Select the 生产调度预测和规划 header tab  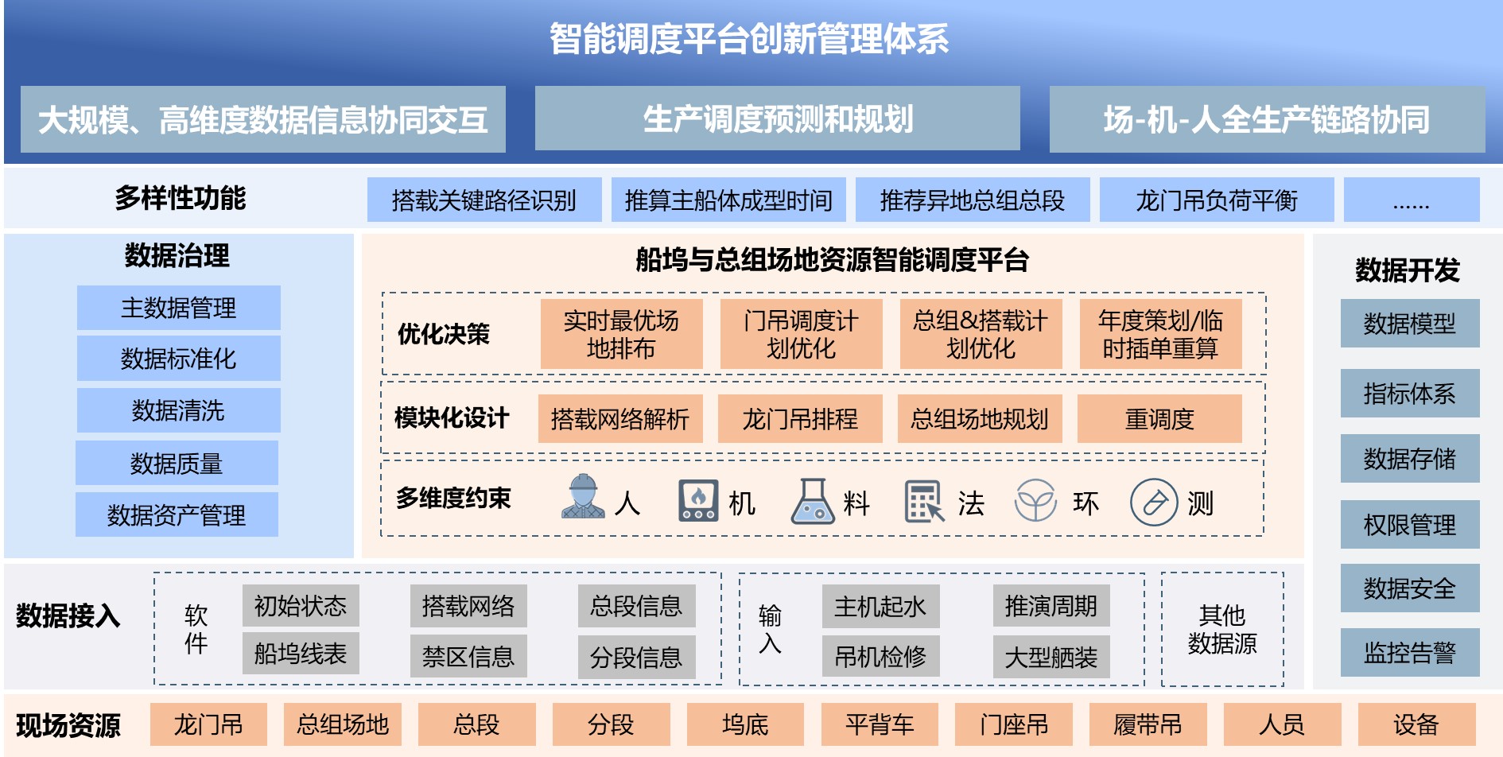point(777,119)
